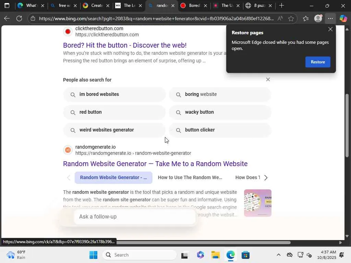
Task: Search for red button suggestion
Action: (114, 112)
